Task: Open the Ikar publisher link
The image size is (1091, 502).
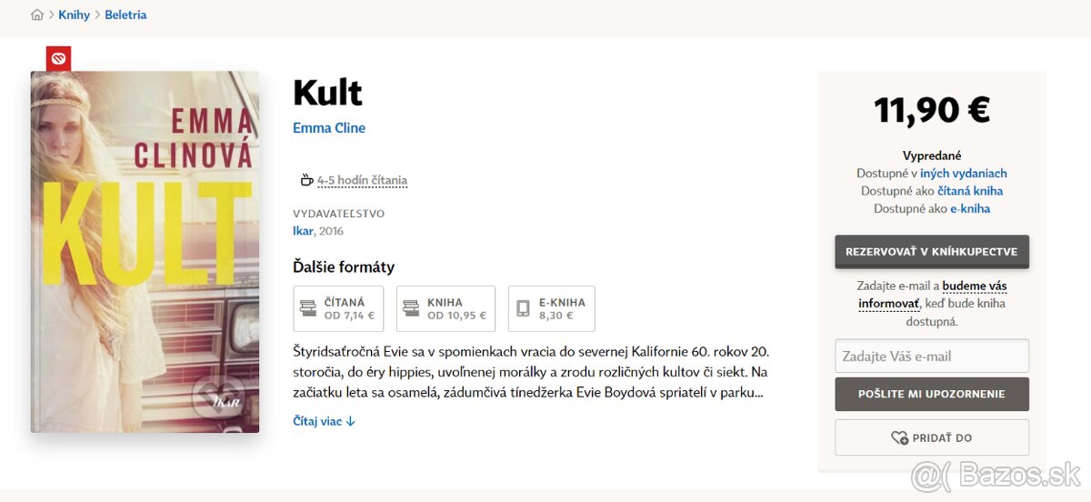Action: point(303,231)
